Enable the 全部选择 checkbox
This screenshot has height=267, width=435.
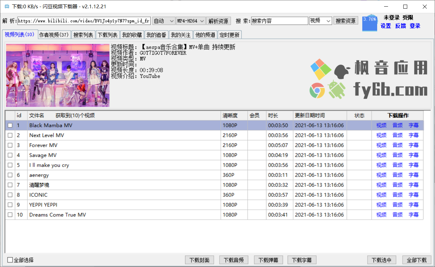[10, 260]
